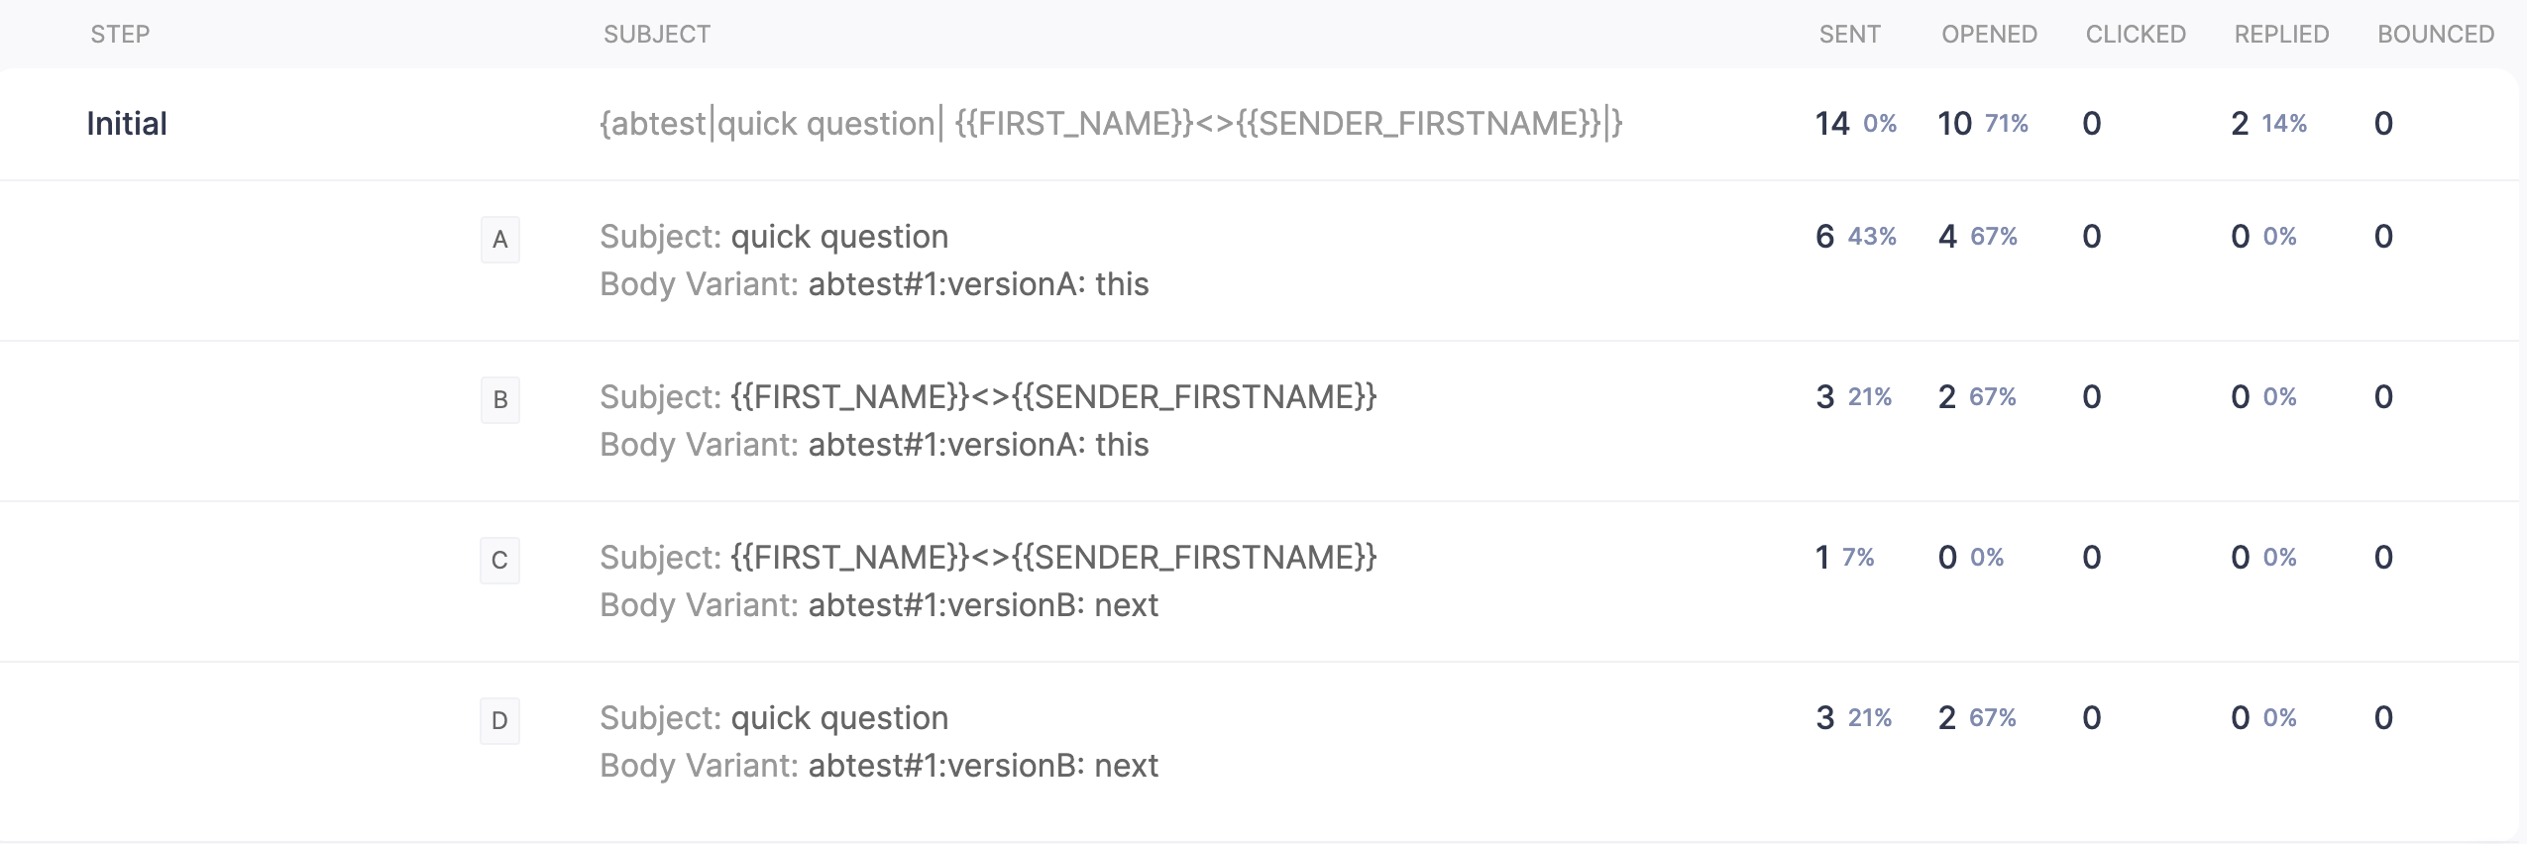Select the variant D badge
Viewport: 2527px width, 844px height.
[499, 721]
